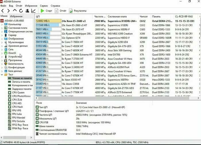Click the refresh toolbar icon
201x145 pixels.
(21, 11)
